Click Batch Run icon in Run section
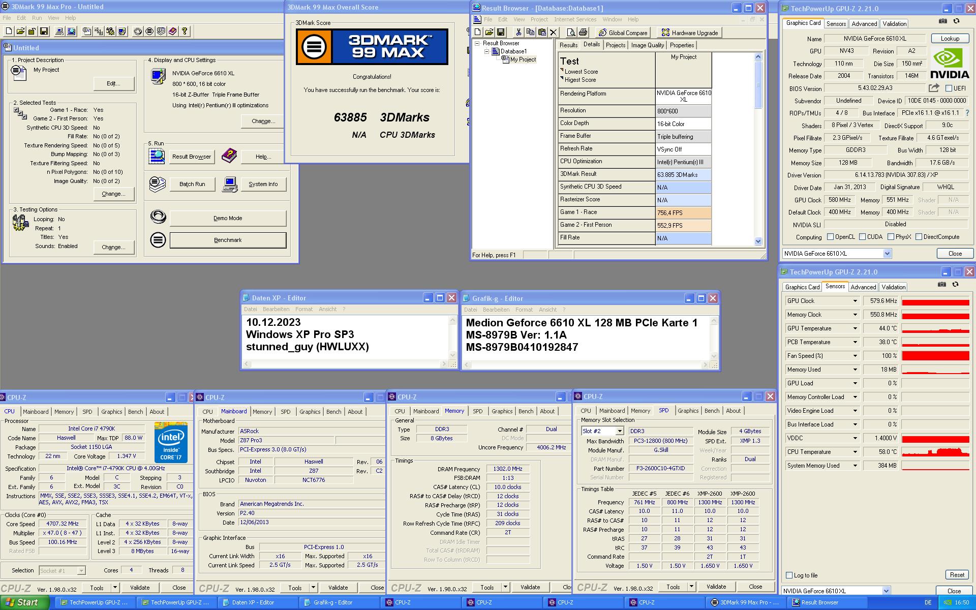This screenshot has width=976, height=610. coord(158,184)
